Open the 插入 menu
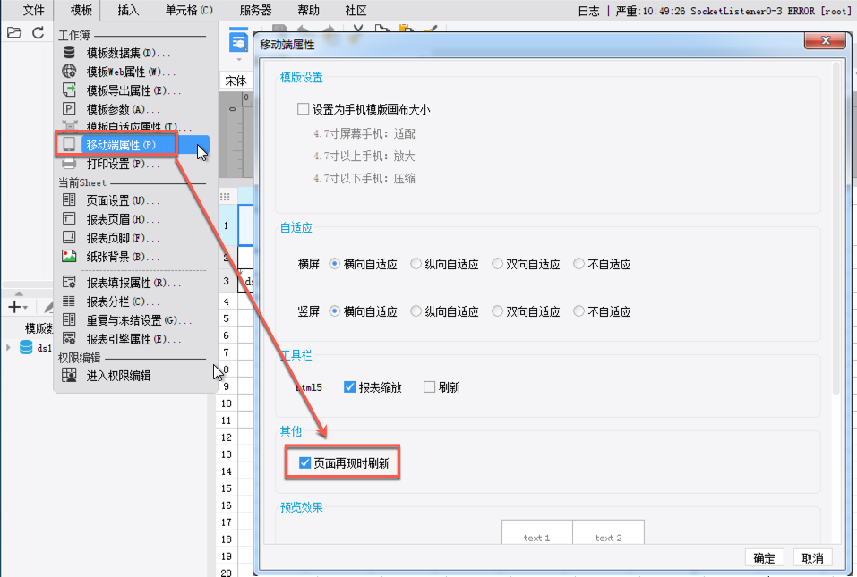857x577 pixels. (128, 11)
